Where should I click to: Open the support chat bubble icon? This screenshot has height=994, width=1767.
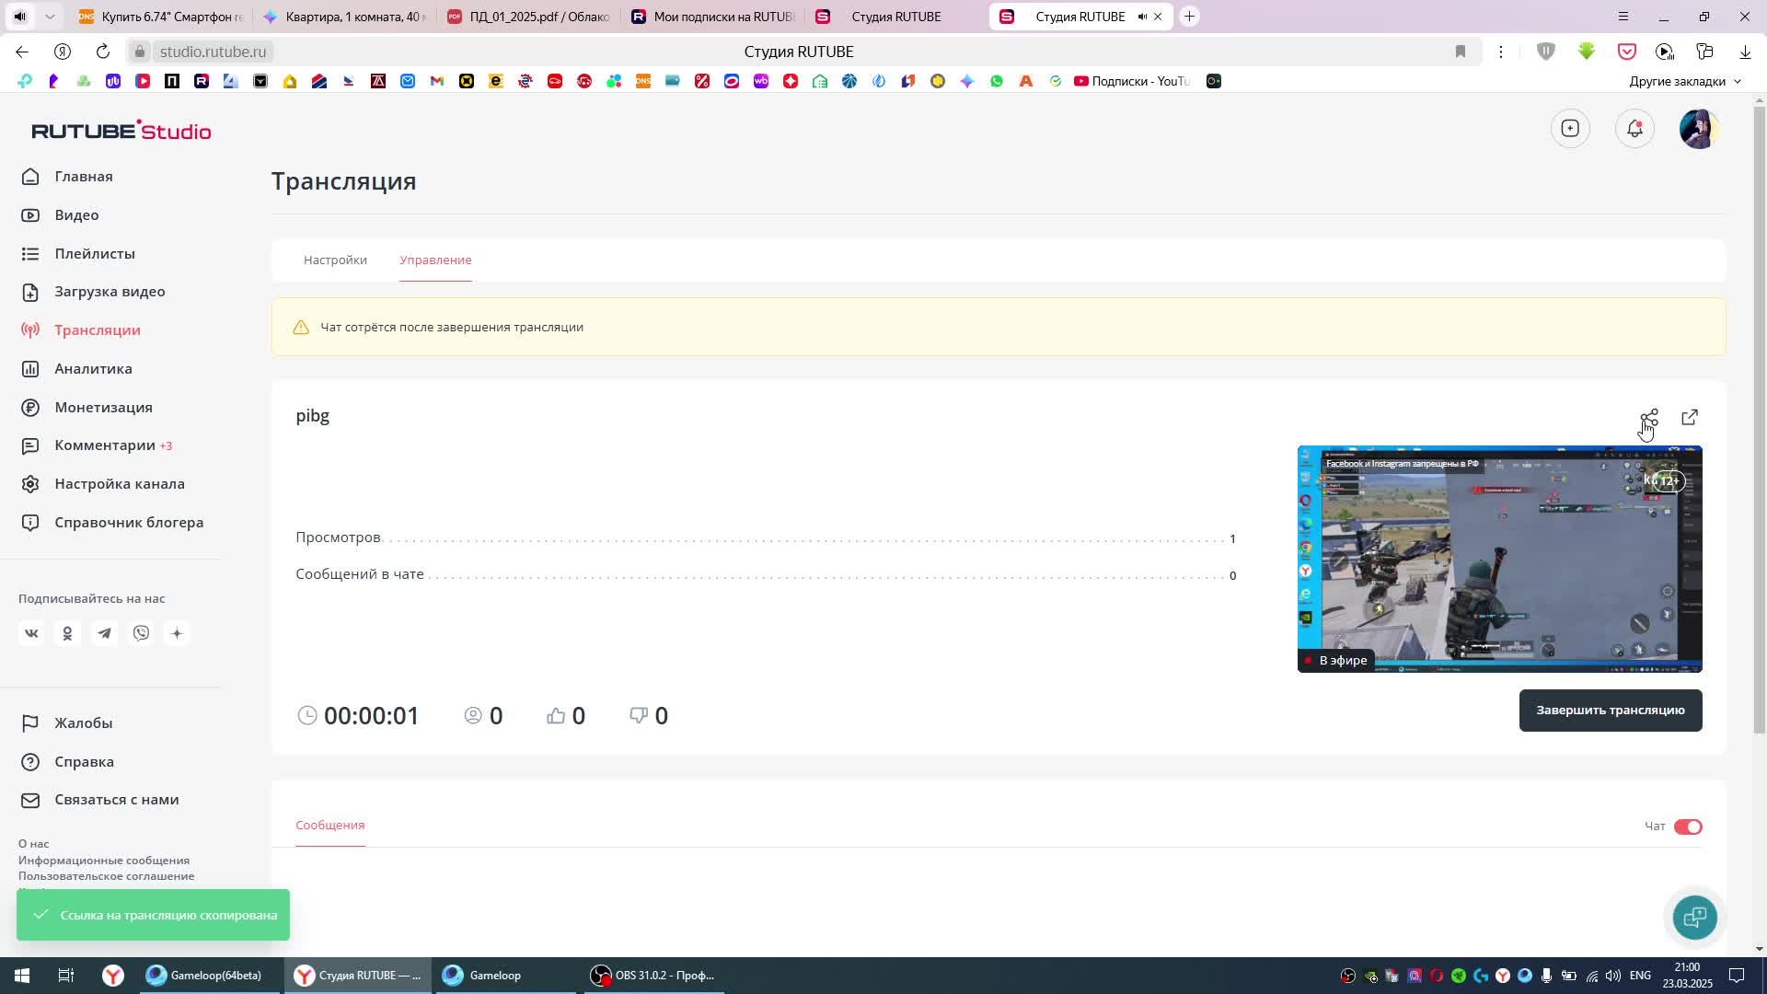click(1694, 917)
